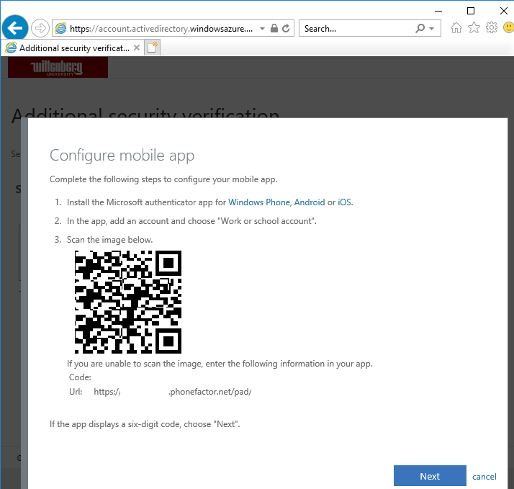514x489 pixels.
Task: Click the Configure mobile app heading
Action: coord(122,156)
